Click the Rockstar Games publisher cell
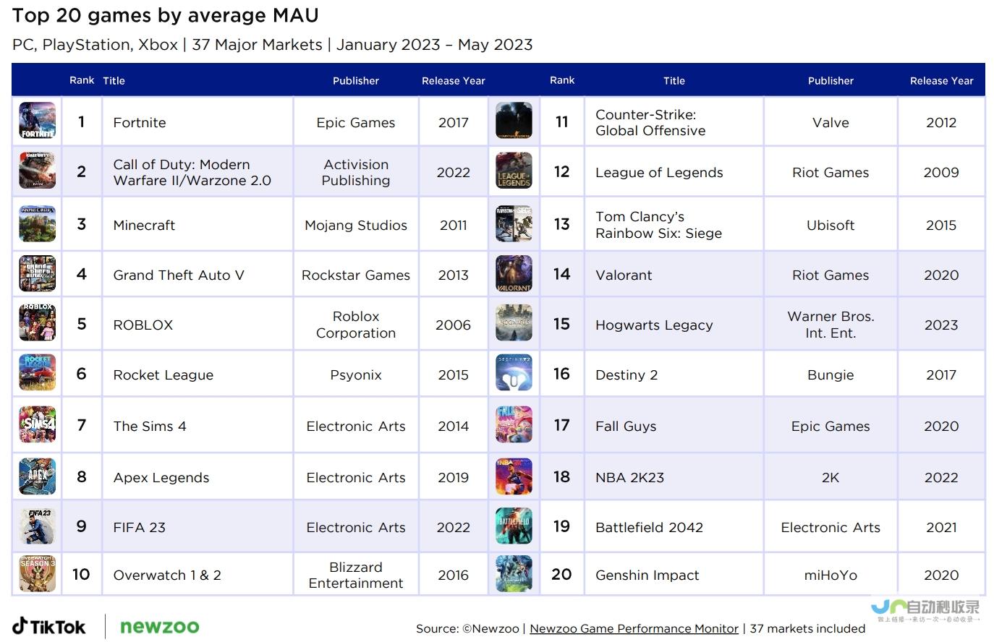The image size is (994, 642). 356,275
